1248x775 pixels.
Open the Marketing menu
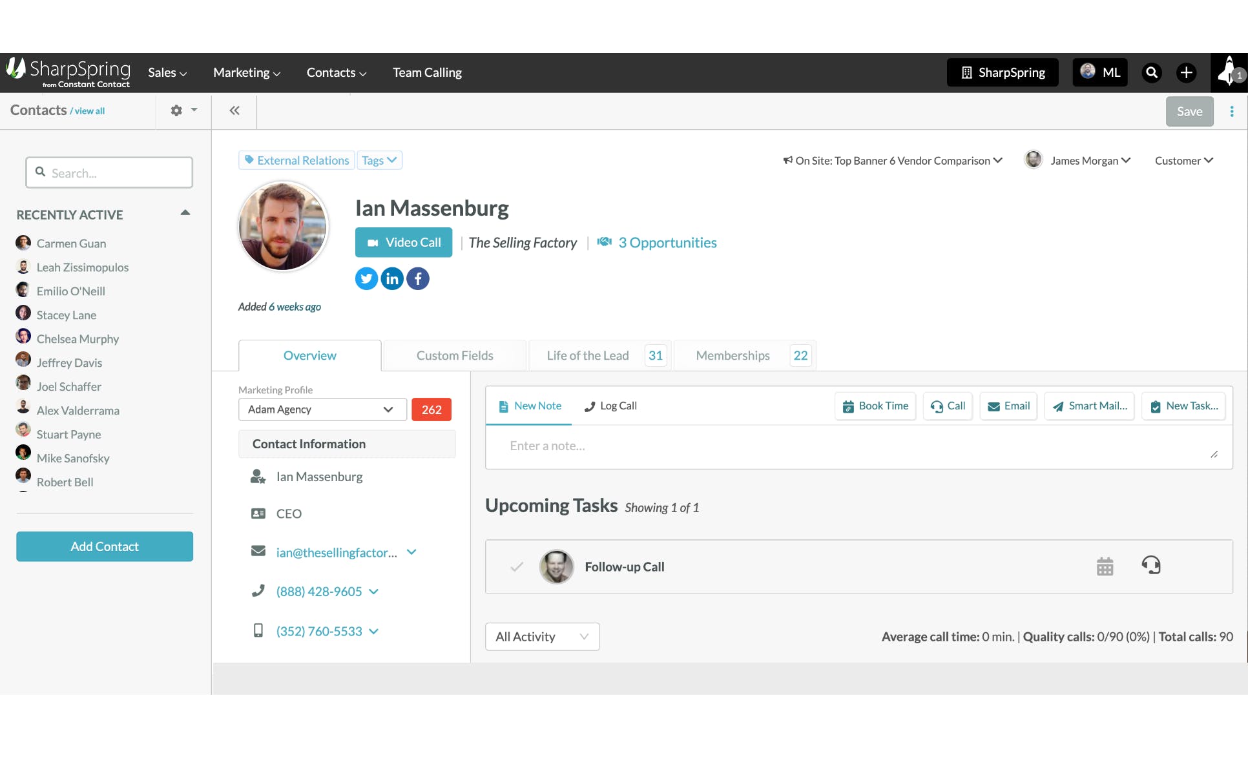246,72
